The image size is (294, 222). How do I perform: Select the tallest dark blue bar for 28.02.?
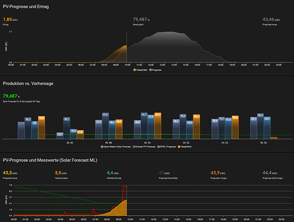tap(66, 128)
